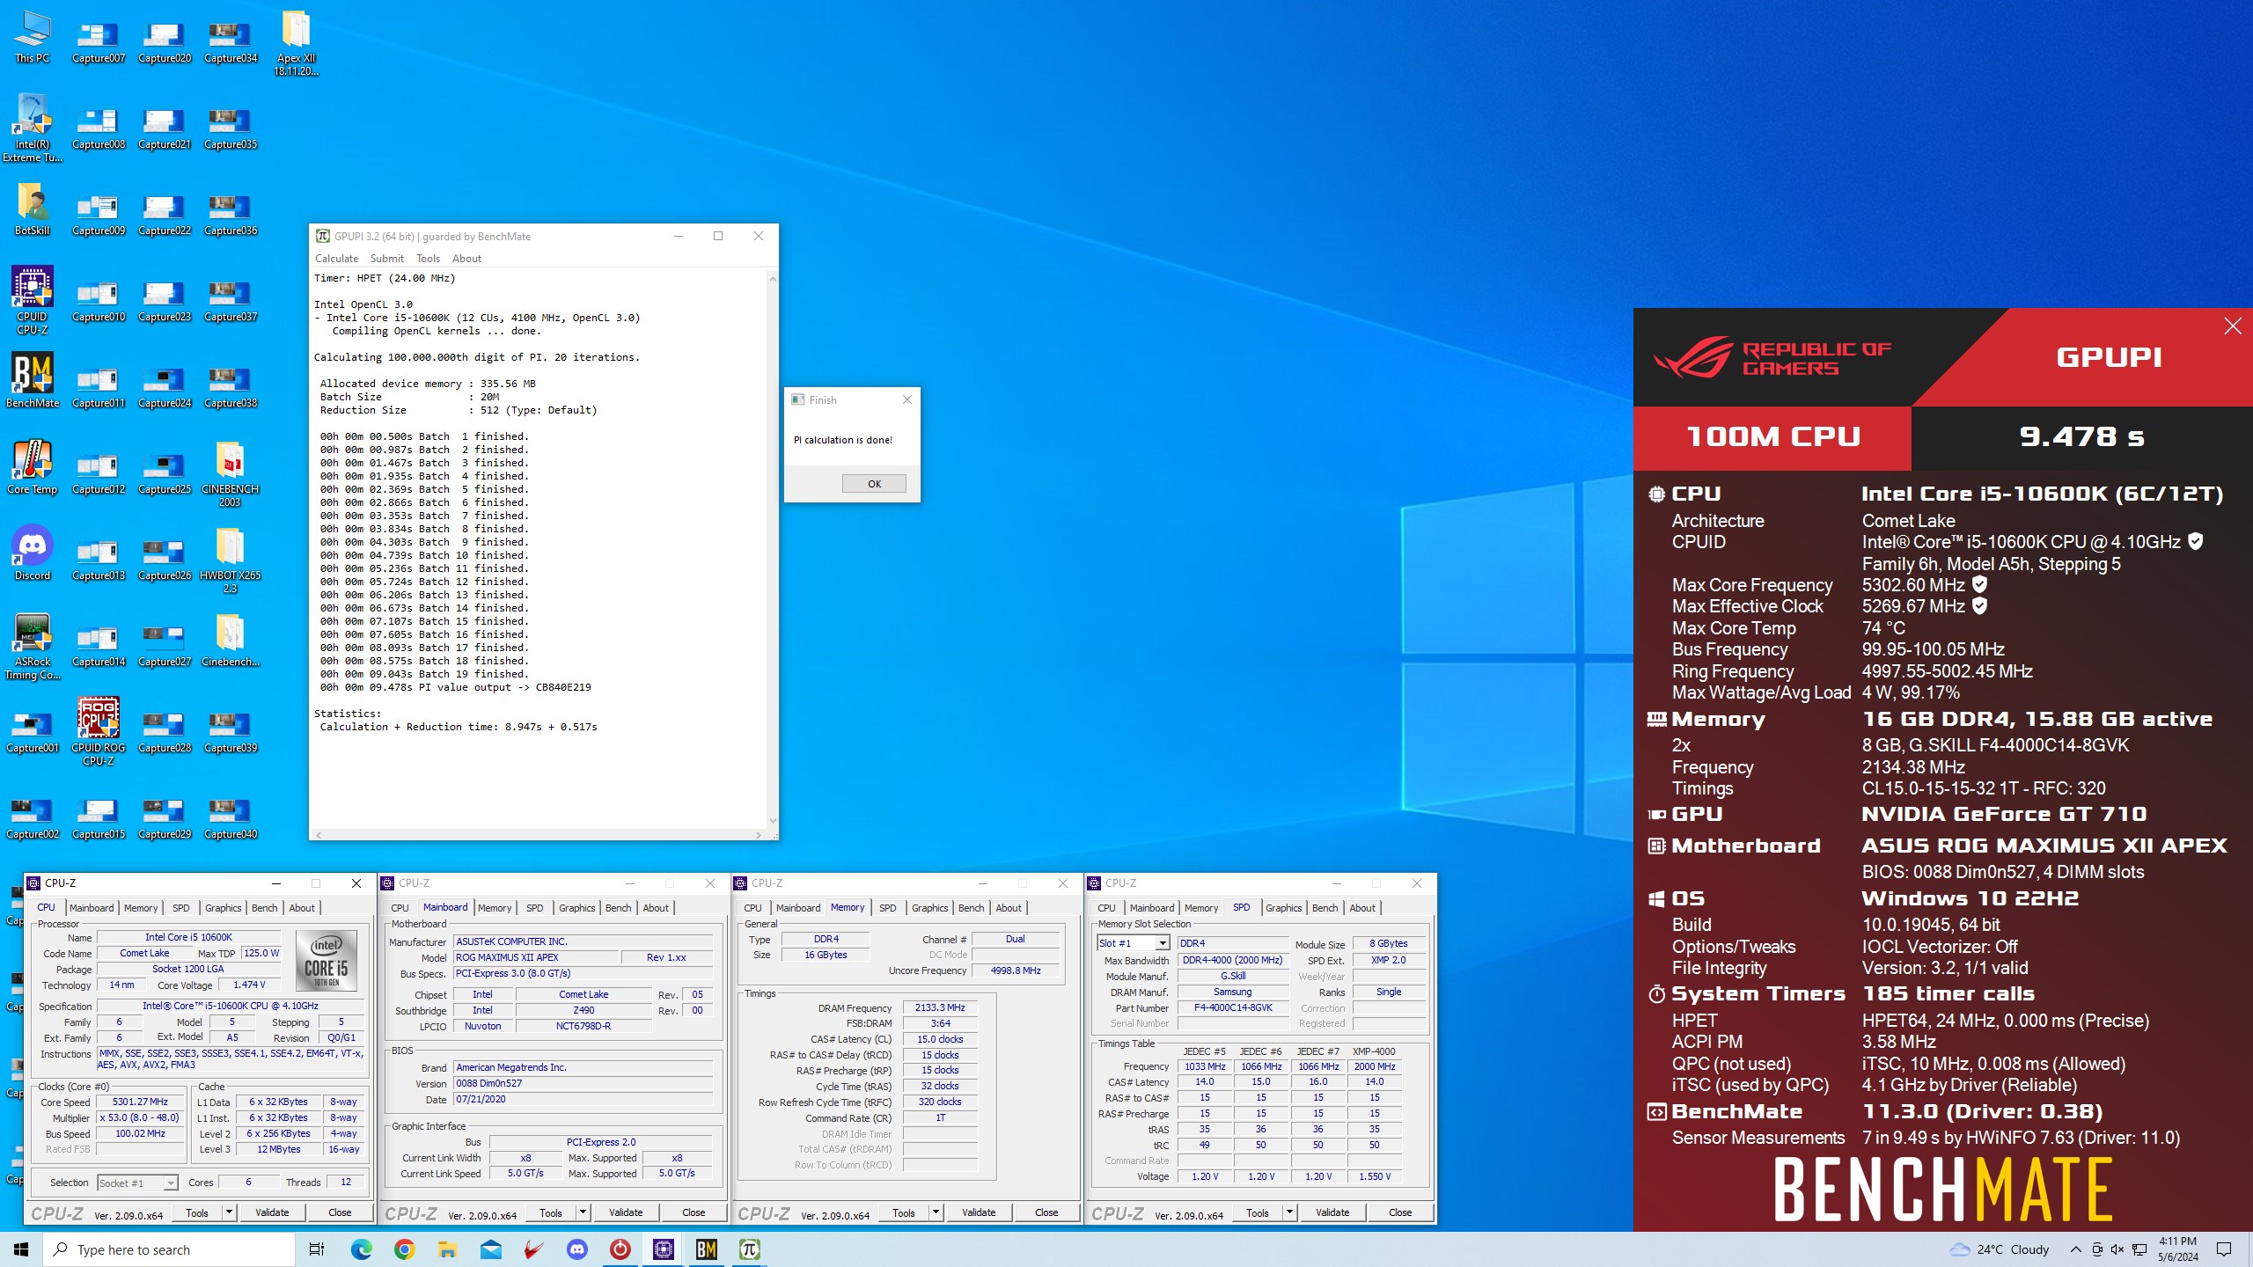Open the CINEBENCH 2003 folder
Image resolution: width=2253 pixels, height=1267 pixels.
(230, 473)
